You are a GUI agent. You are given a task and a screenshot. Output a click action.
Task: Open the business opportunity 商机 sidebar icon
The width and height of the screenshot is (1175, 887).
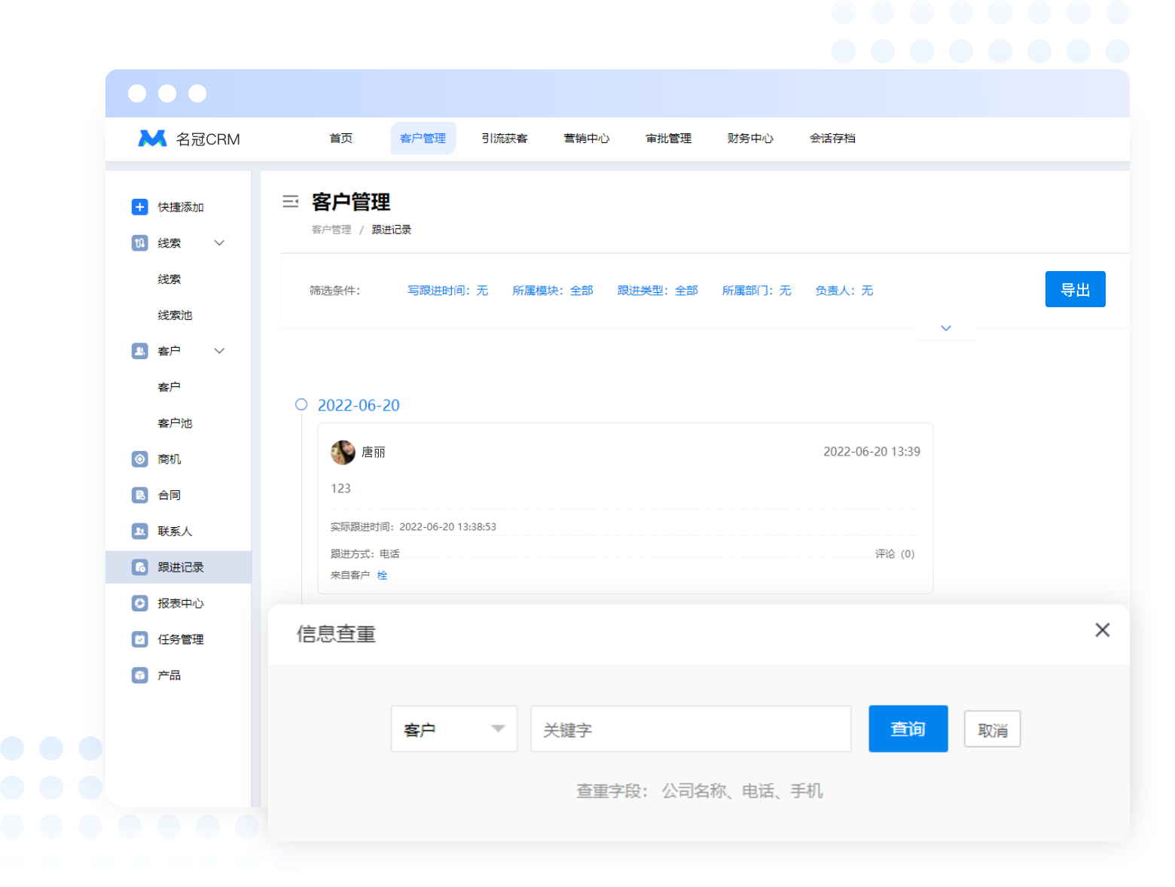[139, 459]
